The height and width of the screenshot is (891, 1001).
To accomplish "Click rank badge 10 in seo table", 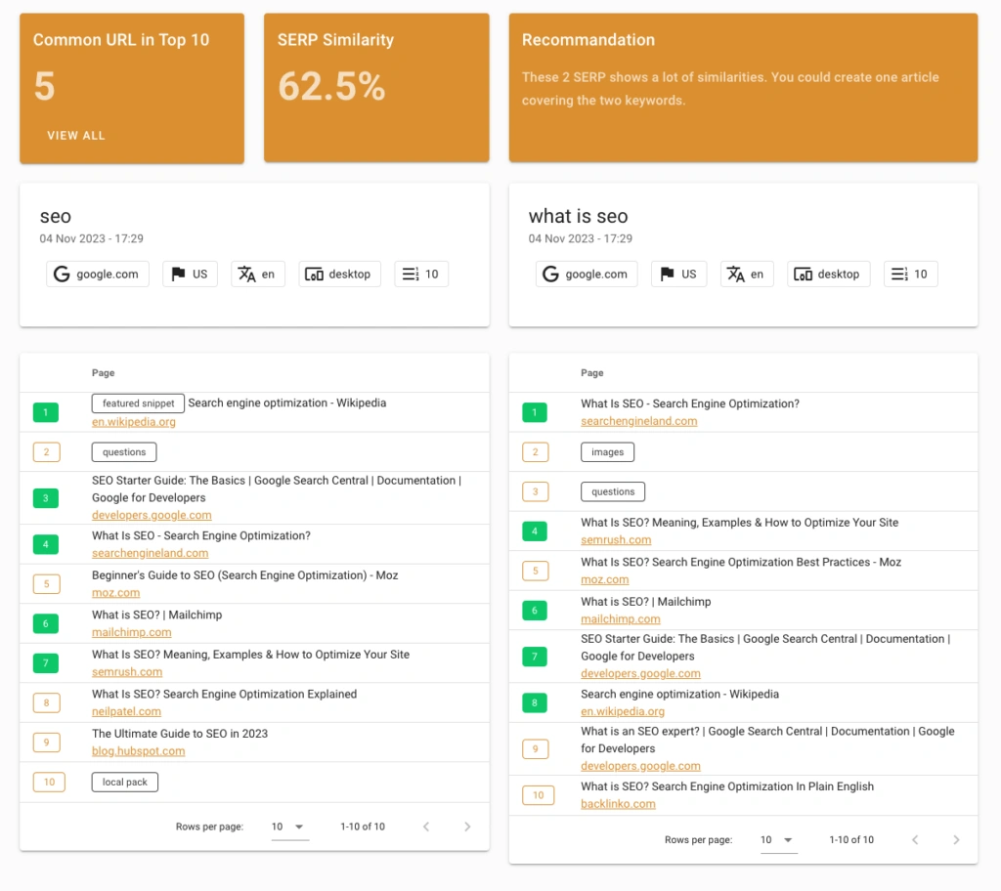I will 49,782.
